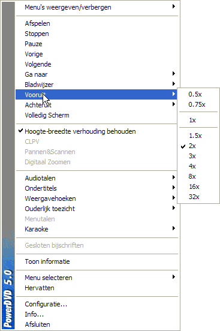This screenshot has width=220, height=331.
Task: Expand the Ga naar submenu
Action: (97, 74)
